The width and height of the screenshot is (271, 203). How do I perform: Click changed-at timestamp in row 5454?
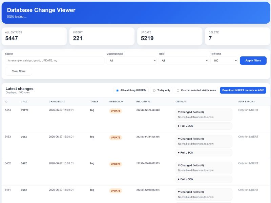pyautogui.click(x=61, y=110)
